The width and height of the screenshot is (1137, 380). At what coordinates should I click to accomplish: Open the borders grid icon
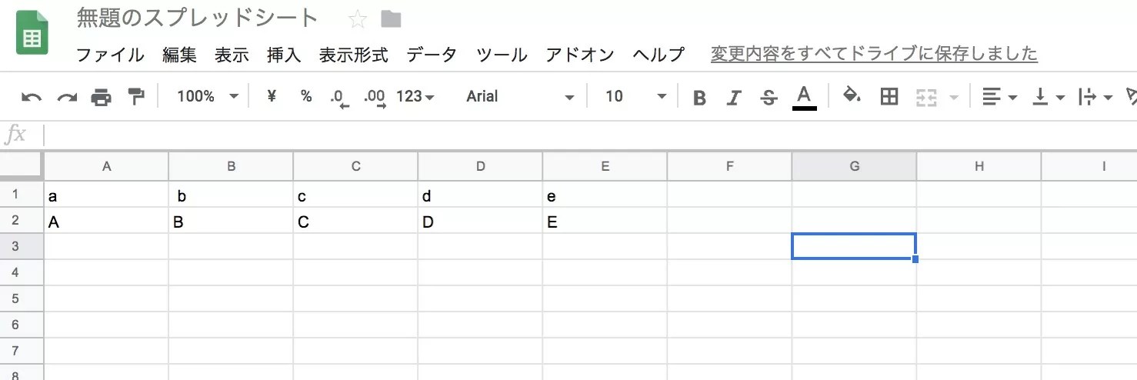pos(889,96)
